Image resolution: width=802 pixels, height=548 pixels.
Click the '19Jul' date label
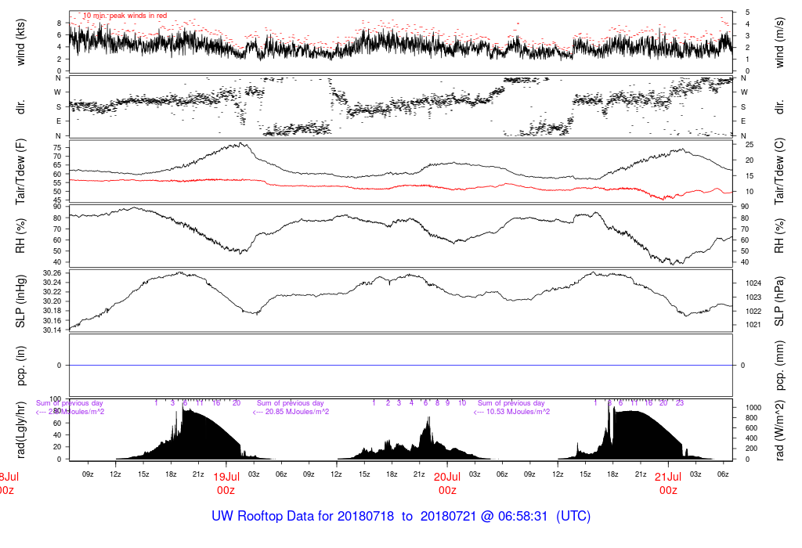pos(226,477)
